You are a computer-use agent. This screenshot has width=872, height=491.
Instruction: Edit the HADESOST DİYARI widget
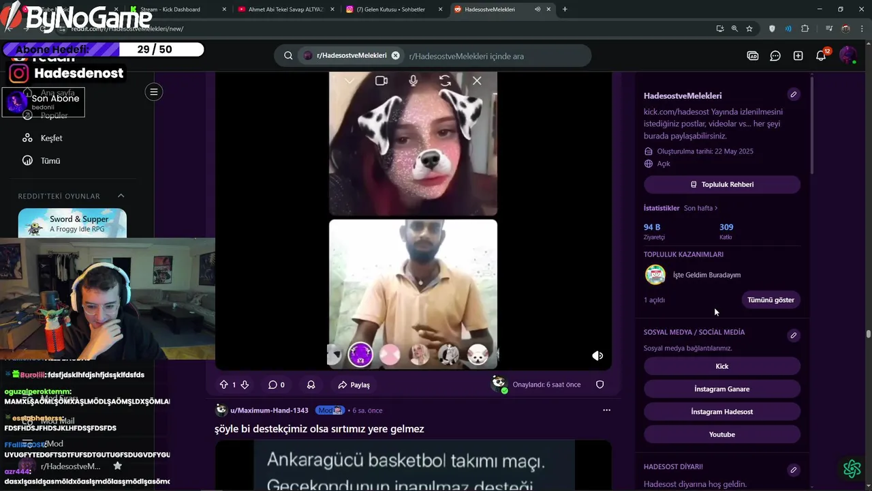pos(793,470)
